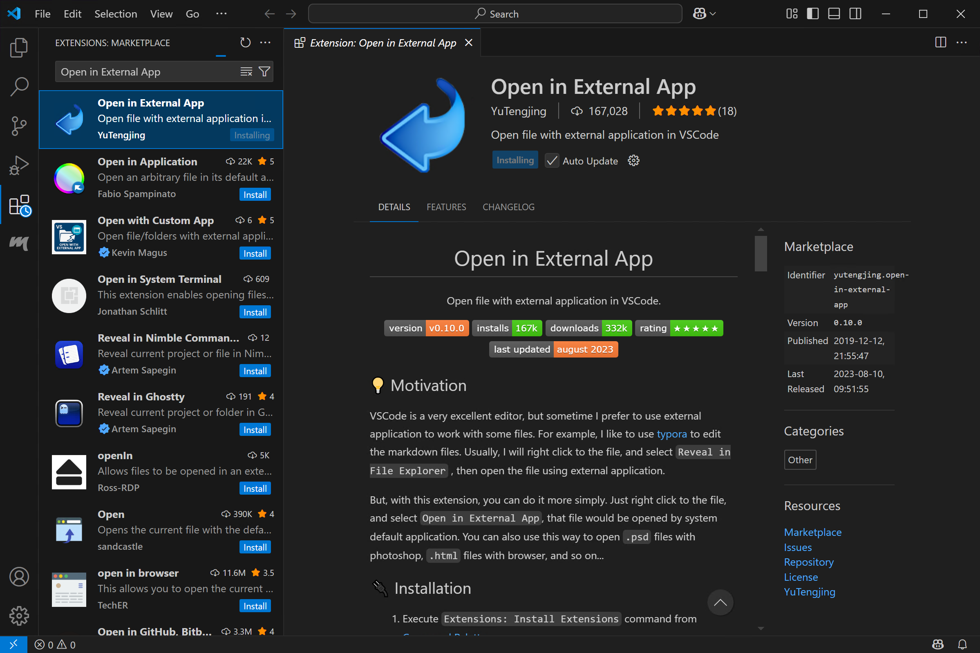Open the Repository resource link

point(808,562)
